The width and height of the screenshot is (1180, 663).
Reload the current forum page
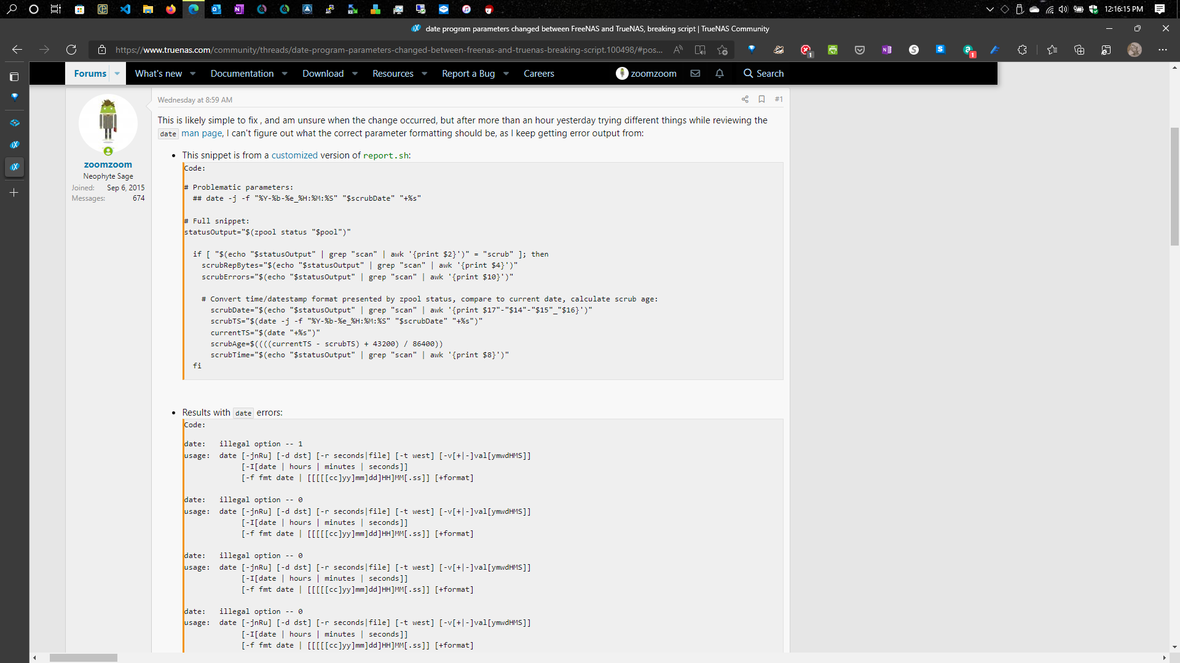(x=71, y=50)
